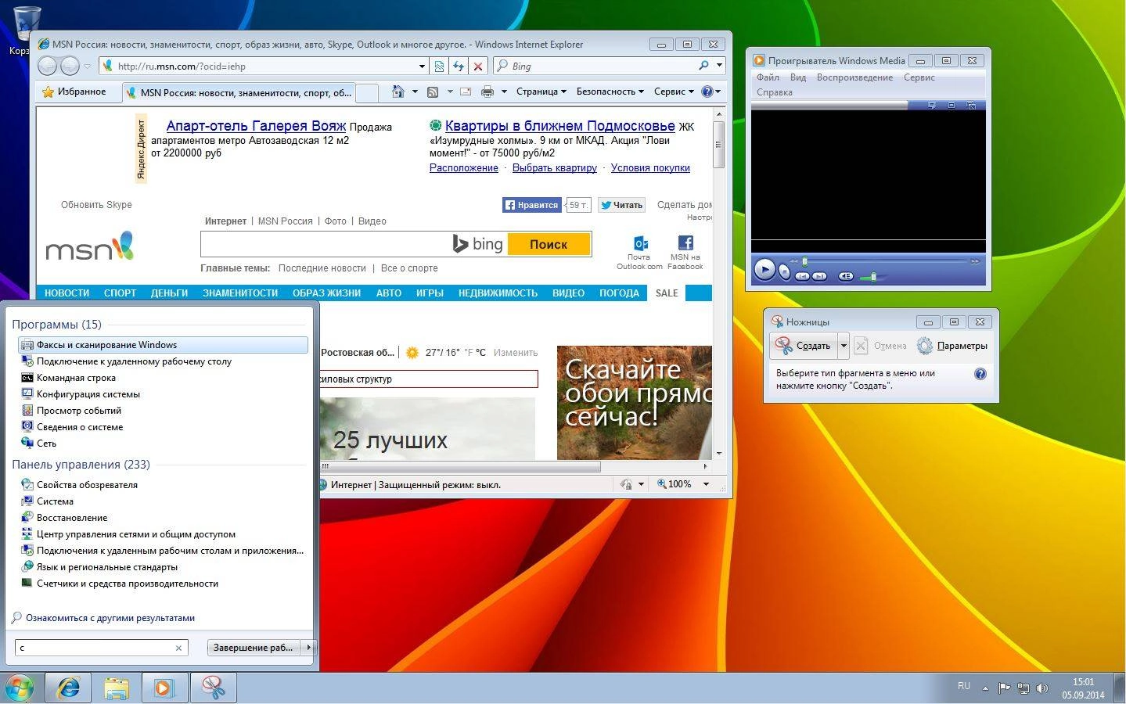Click the help icon in Ножницы
The height and width of the screenshot is (704, 1126).
(980, 374)
